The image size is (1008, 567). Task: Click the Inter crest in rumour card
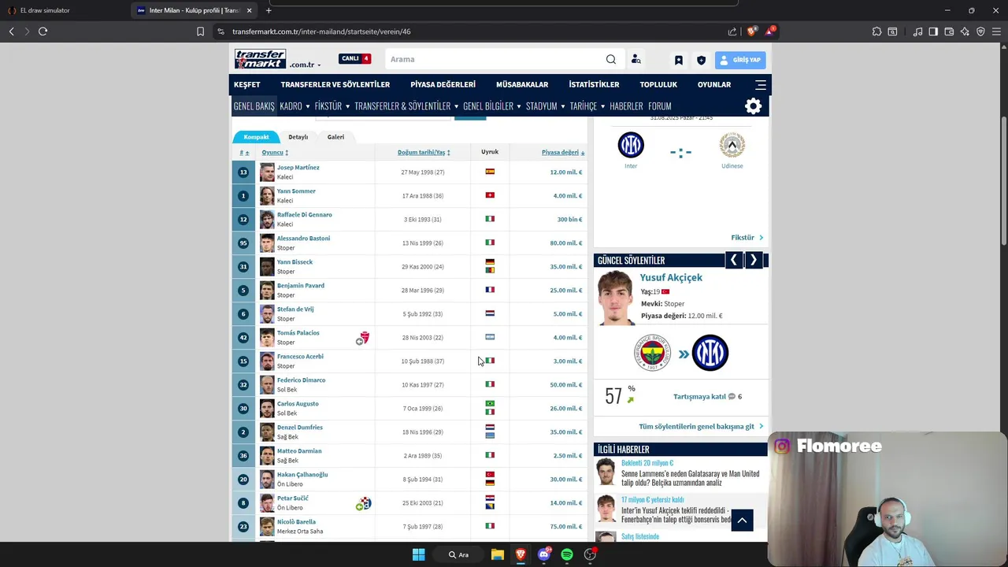(x=710, y=353)
